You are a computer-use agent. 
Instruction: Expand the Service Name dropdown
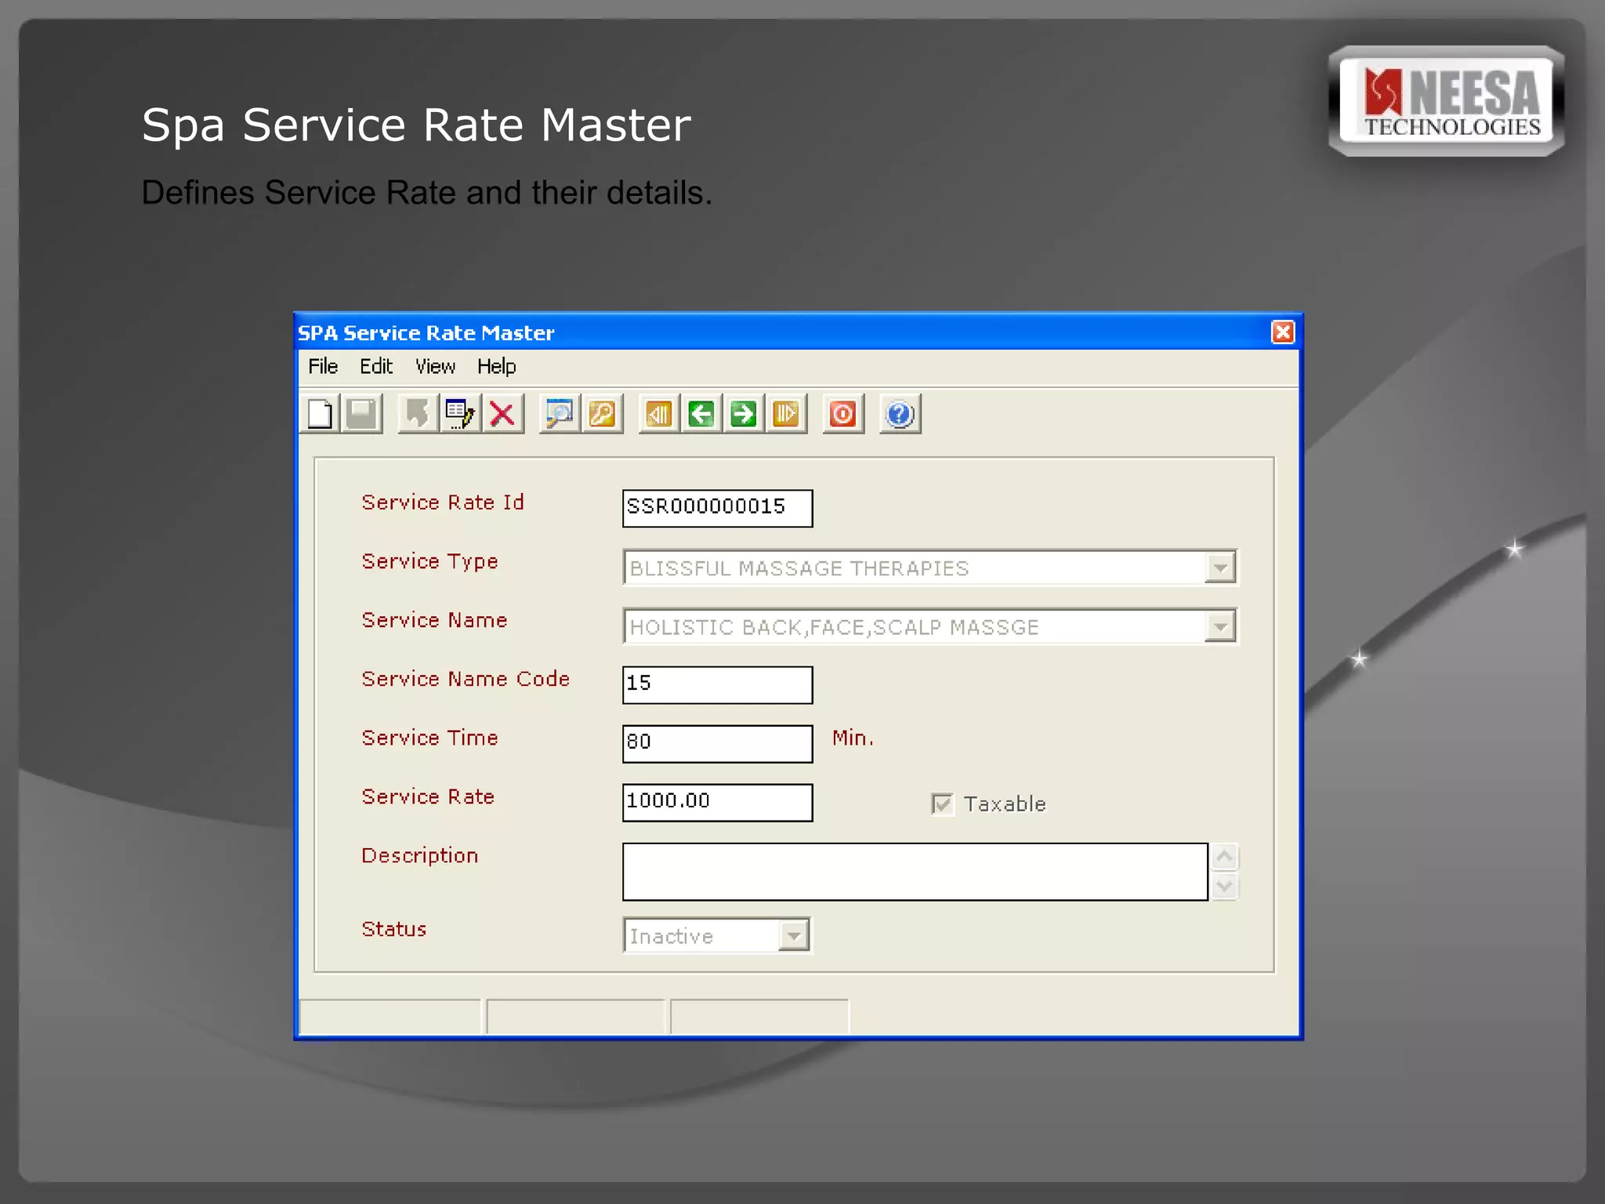pos(1220,626)
